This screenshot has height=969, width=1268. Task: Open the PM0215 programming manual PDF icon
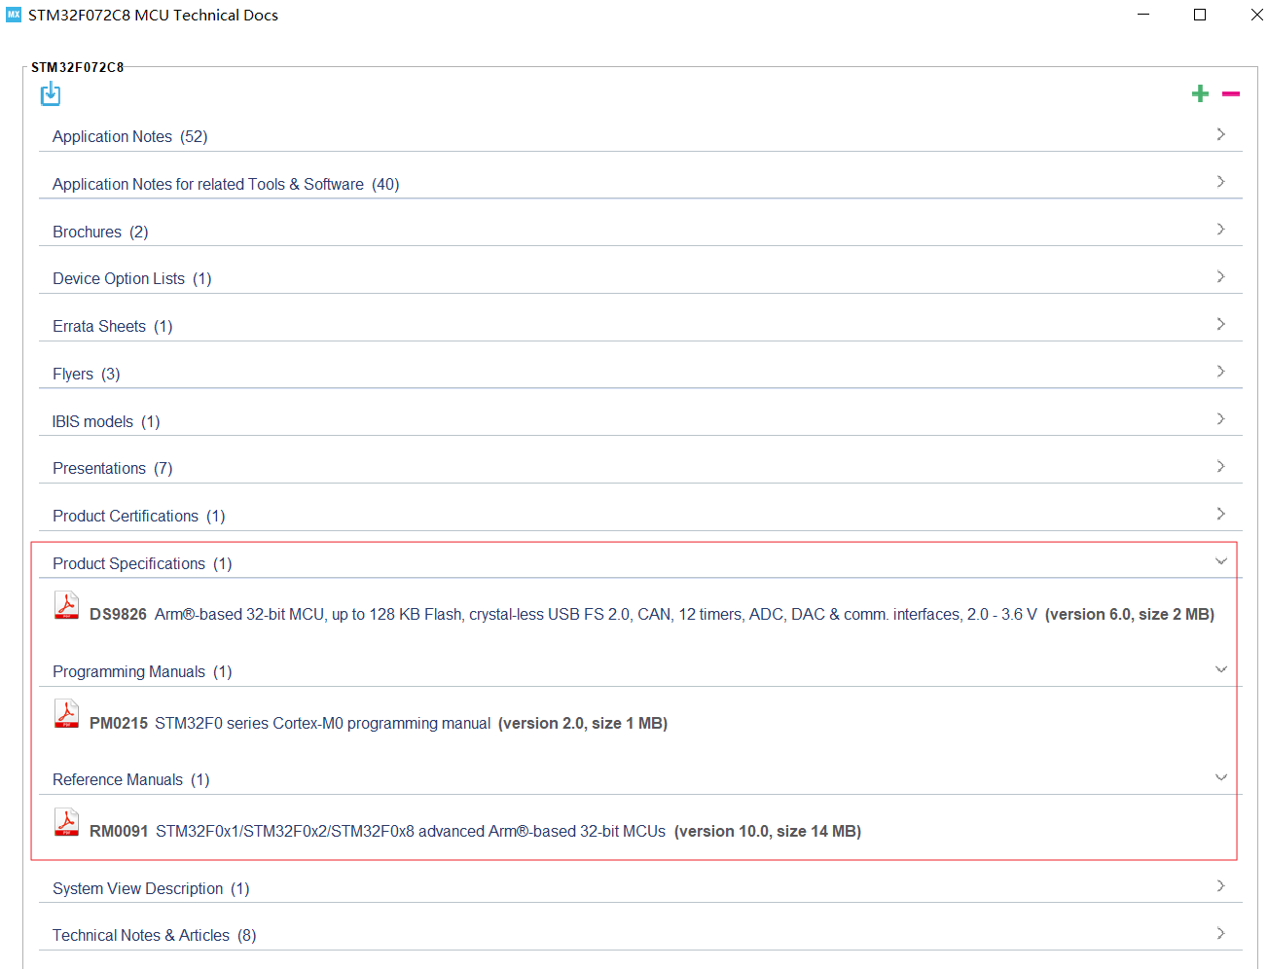coord(66,714)
